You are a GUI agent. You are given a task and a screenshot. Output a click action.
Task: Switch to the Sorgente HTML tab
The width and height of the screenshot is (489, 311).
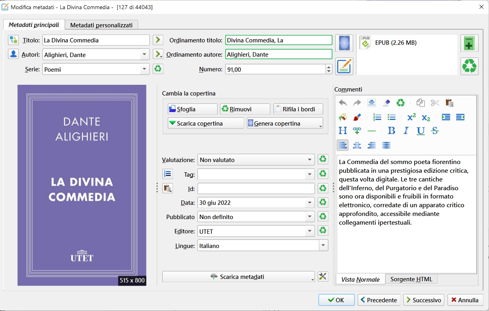[x=411, y=279]
